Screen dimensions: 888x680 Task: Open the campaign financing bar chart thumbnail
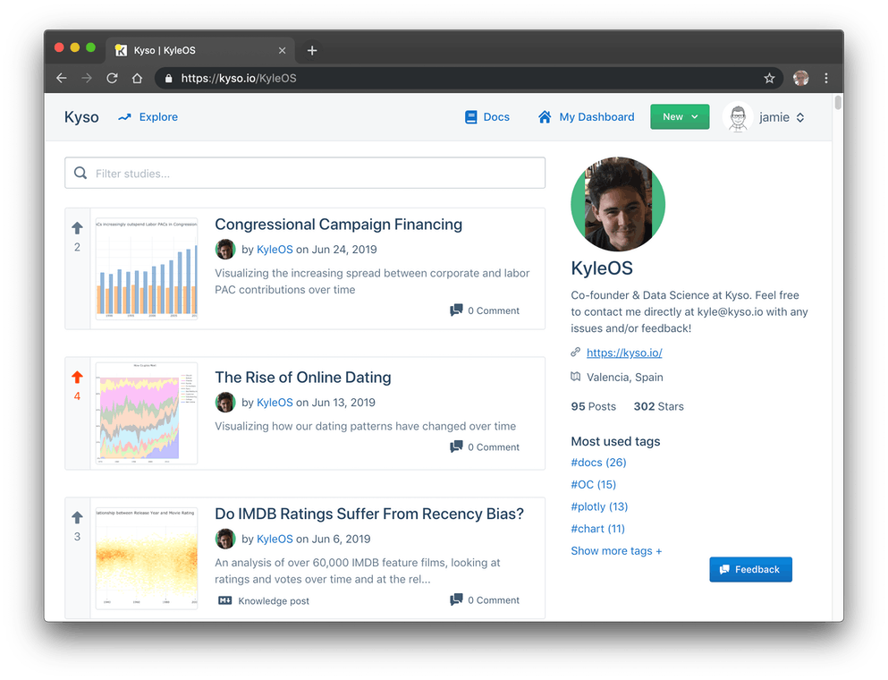tap(147, 268)
